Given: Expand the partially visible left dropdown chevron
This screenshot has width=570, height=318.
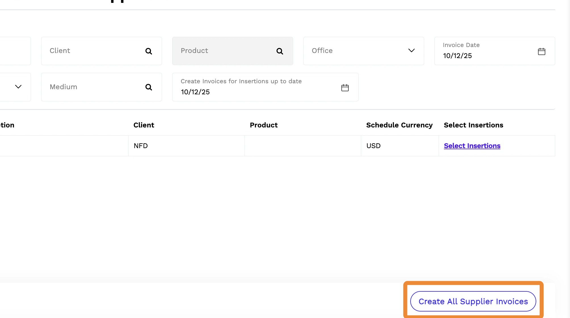Looking at the screenshot, I should 18,87.
